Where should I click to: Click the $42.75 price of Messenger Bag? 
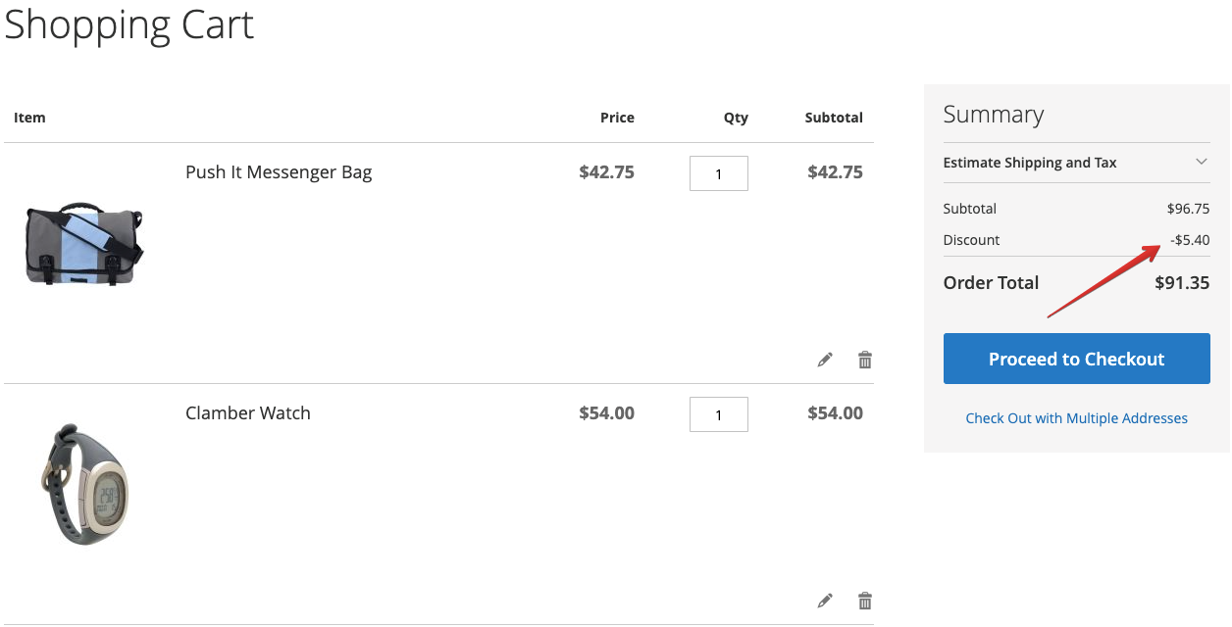[x=606, y=172]
